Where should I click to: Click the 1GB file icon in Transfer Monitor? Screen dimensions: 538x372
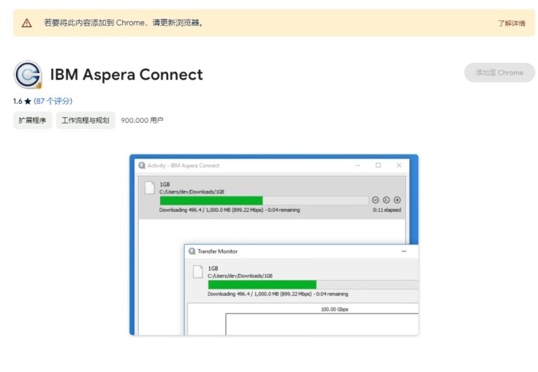(197, 272)
